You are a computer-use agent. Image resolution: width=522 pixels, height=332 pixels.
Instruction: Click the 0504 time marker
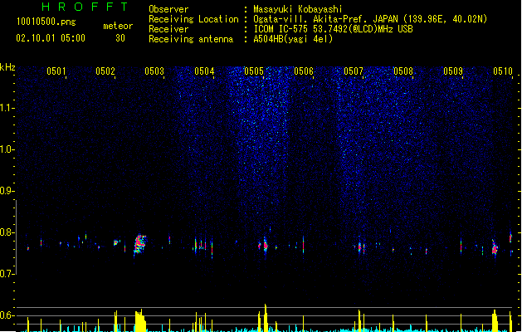click(x=204, y=71)
